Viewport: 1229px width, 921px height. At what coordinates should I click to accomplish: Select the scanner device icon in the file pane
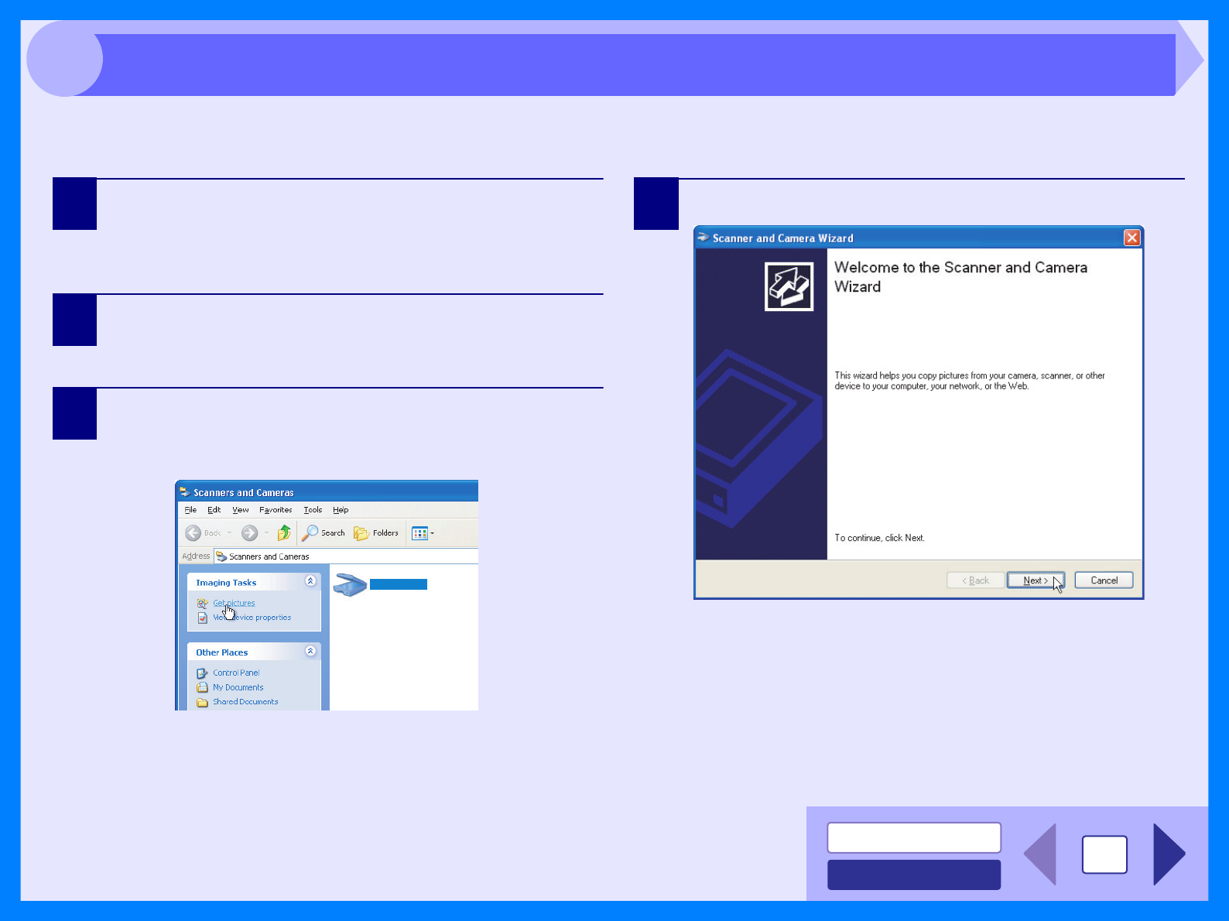(x=350, y=584)
